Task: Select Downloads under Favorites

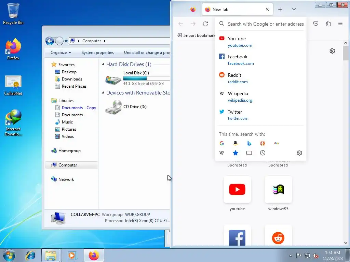Action: pyautogui.click(x=72, y=79)
